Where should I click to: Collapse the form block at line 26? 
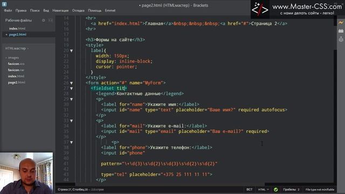click(x=72, y=83)
